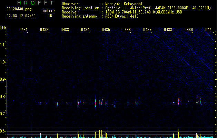Click the Receiving Location label

(80, 8)
